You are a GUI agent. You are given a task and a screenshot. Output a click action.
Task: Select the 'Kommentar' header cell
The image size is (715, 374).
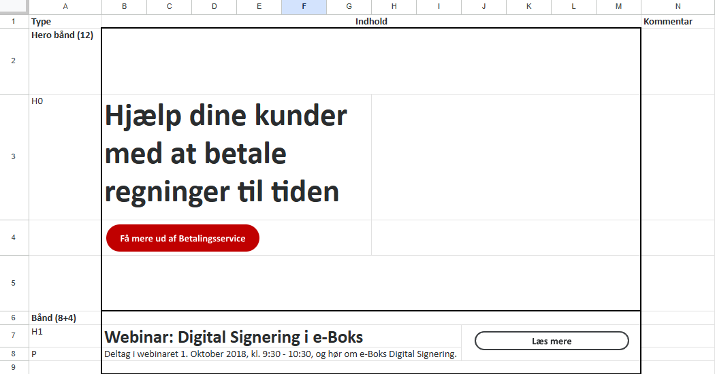point(678,22)
